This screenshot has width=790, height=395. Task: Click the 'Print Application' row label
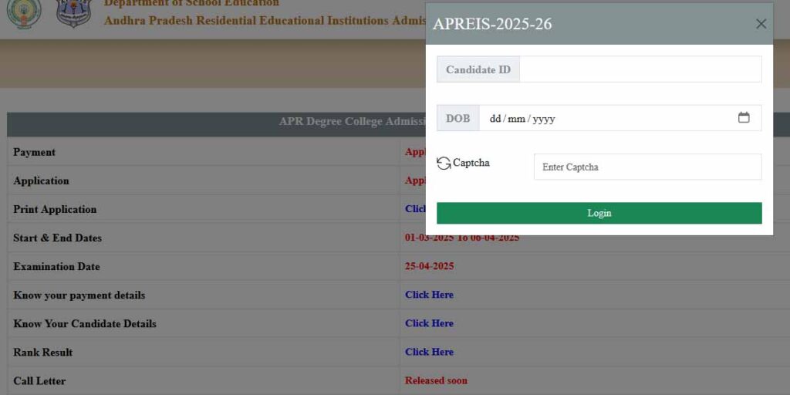pyautogui.click(x=55, y=209)
